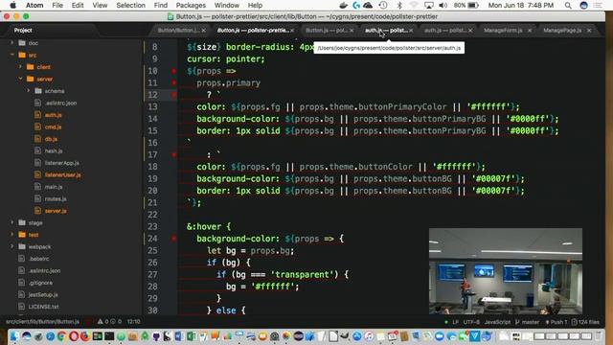Expand the test folder chevron
Viewport: 613px width, 345px height.
(x=12, y=235)
